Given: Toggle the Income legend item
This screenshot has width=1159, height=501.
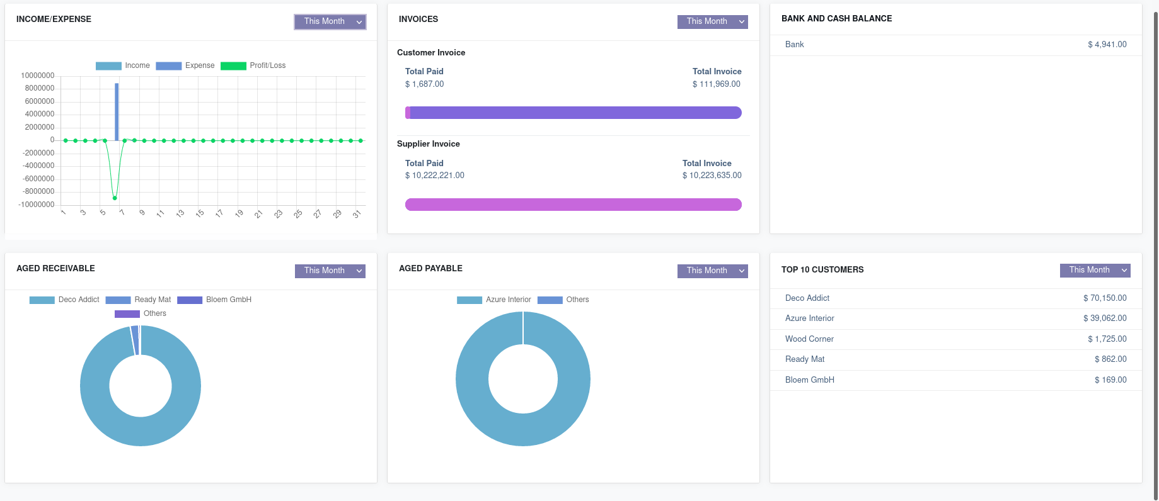Looking at the screenshot, I should (x=123, y=65).
